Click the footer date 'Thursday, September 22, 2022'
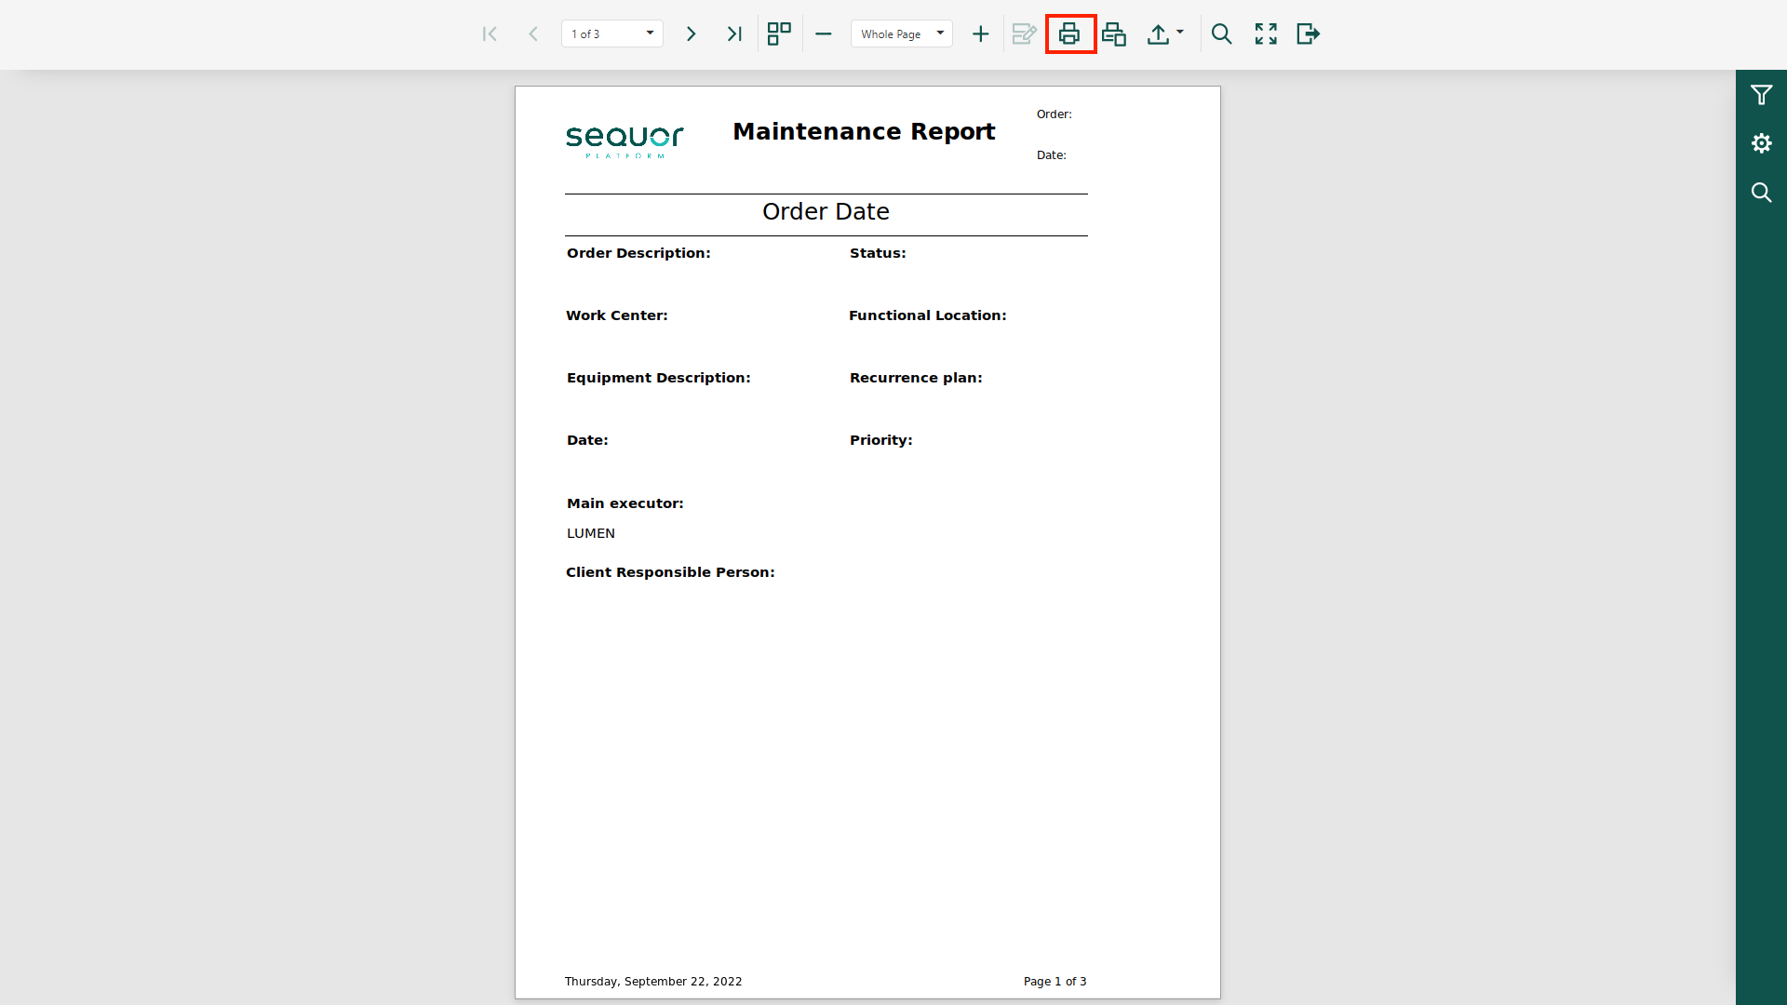The width and height of the screenshot is (1787, 1005). 653,982
